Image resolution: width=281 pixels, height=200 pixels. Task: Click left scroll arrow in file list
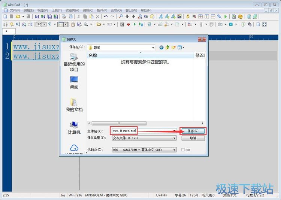89,123
